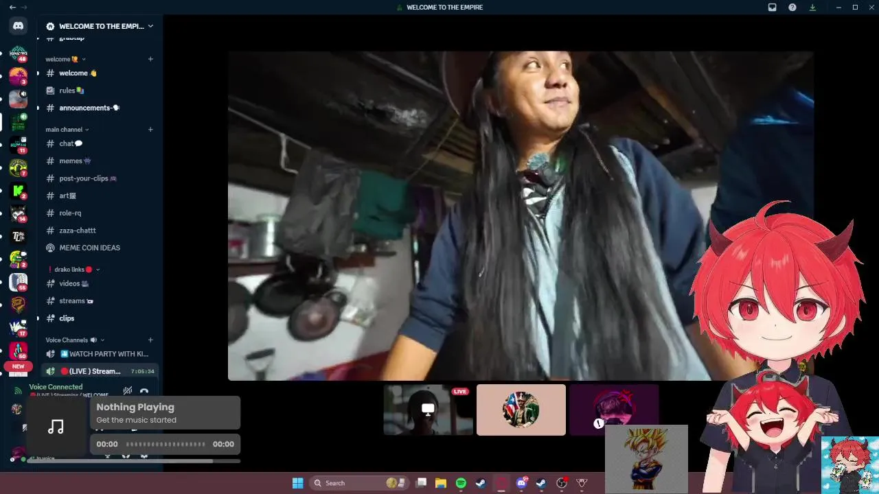
Task: Open the help question mark icon
Action: 792,7
